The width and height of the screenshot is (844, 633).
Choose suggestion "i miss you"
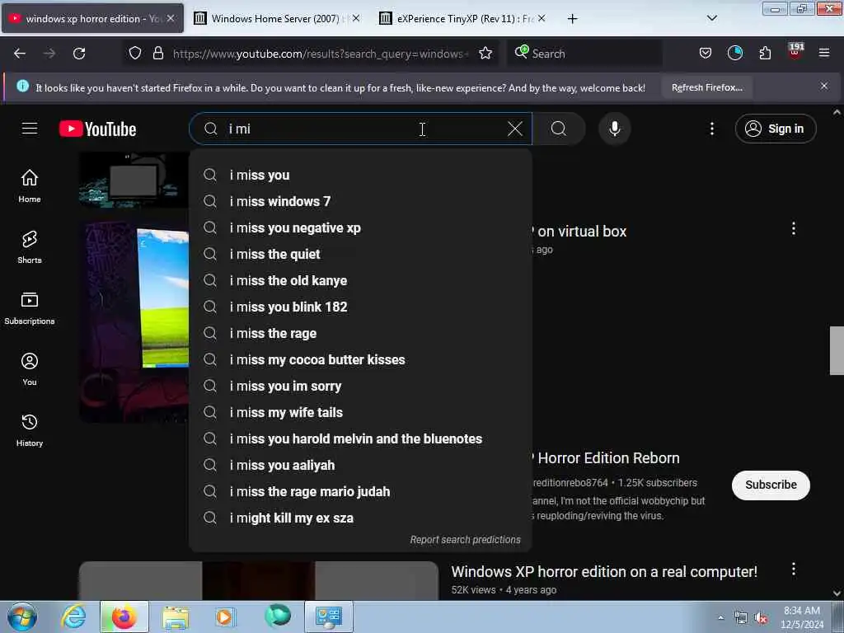[361, 175]
